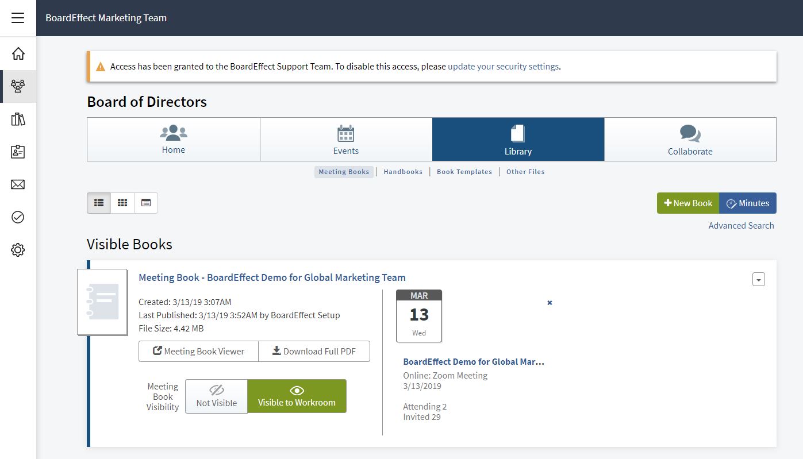Image resolution: width=803 pixels, height=459 pixels.
Task: Enable Visible to Workroom visibility
Action: 297,396
